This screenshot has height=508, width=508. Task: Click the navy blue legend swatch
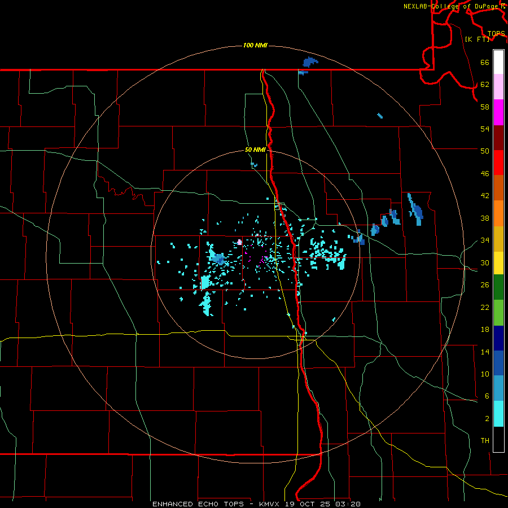pos(498,338)
